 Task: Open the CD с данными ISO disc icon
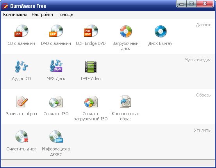21,31
